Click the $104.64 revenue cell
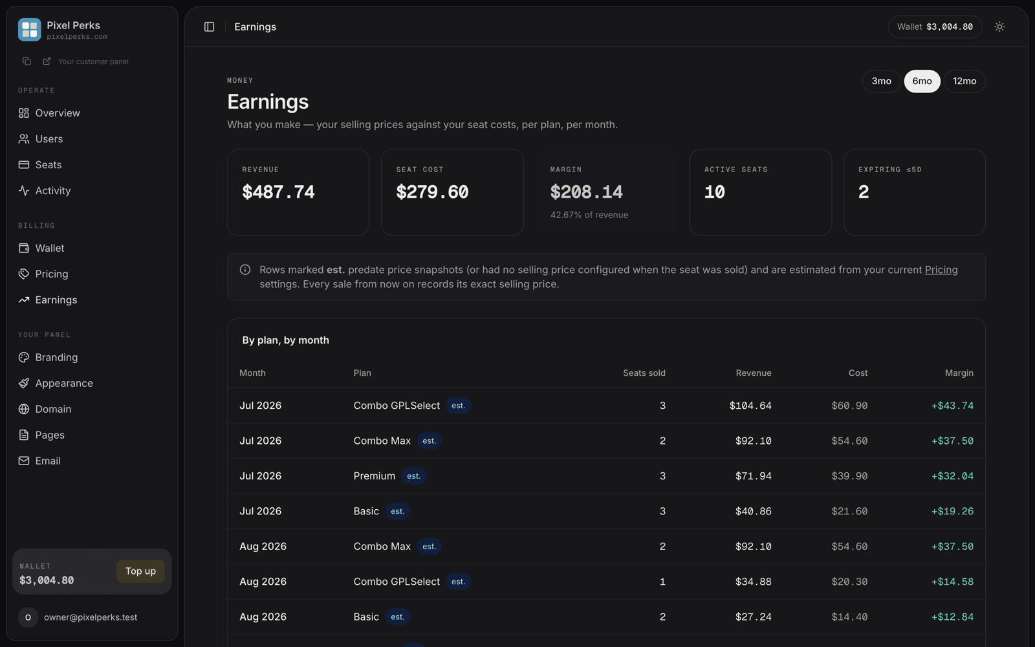The height and width of the screenshot is (647, 1035). click(x=750, y=406)
